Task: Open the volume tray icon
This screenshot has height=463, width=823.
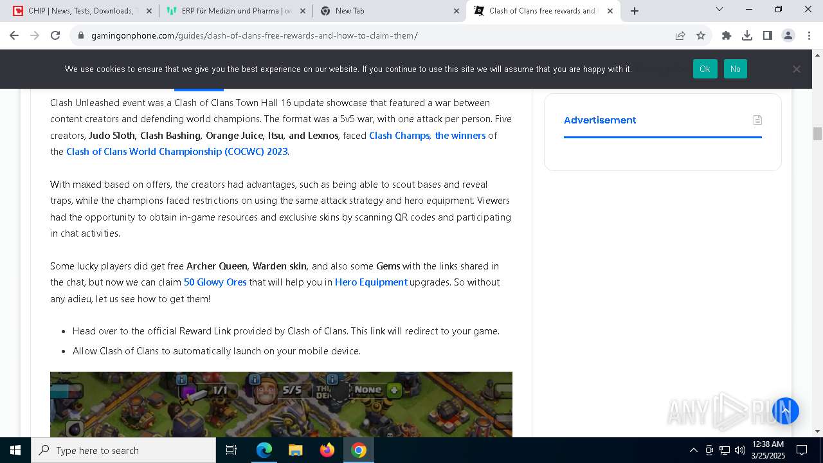Action: [740, 450]
